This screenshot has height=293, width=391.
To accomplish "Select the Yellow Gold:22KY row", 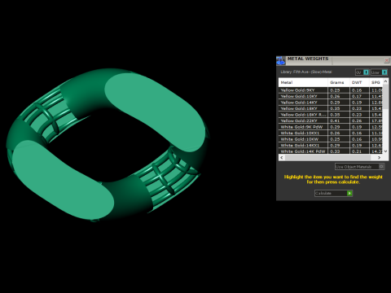I will click(331, 120).
